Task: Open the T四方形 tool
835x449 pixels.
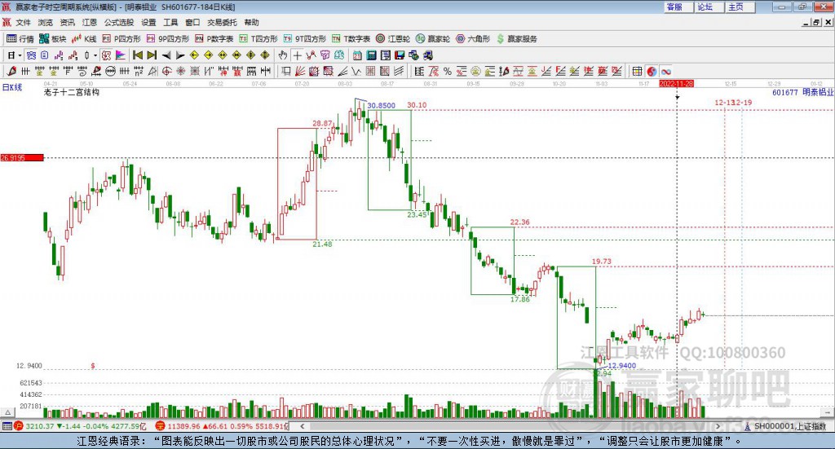Action: pyautogui.click(x=258, y=39)
